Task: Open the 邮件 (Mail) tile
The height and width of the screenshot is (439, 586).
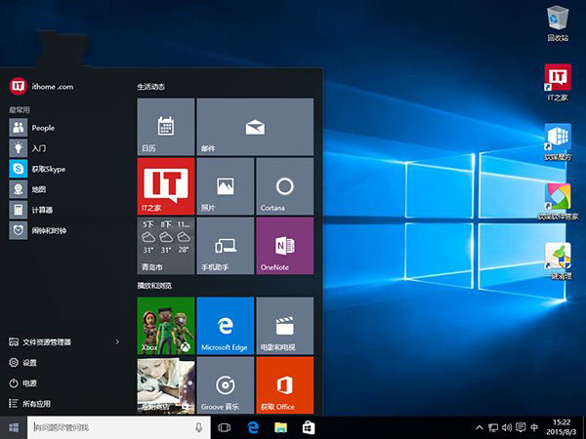Action: coord(255,127)
